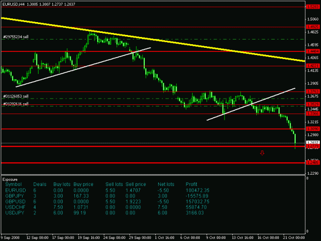321x241 pixels.
Task: Click the 1.2779 red price label
Action: click(x=313, y=146)
